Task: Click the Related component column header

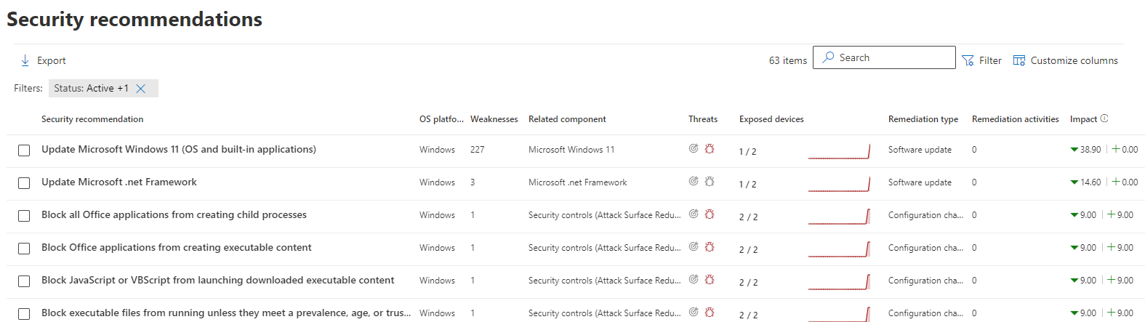Action: [x=567, y=119]
